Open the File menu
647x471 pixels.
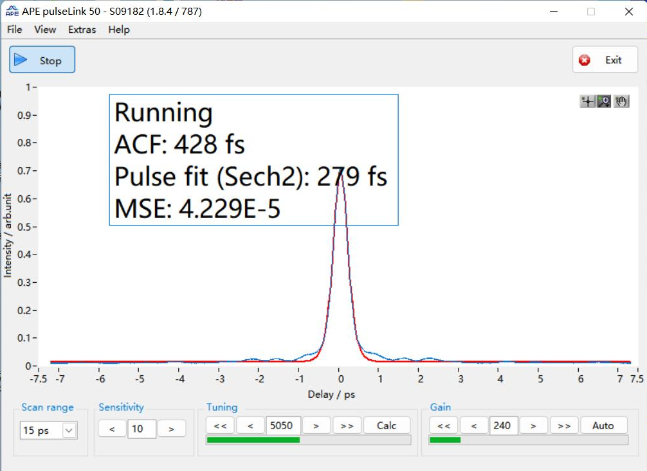point(14,30)
